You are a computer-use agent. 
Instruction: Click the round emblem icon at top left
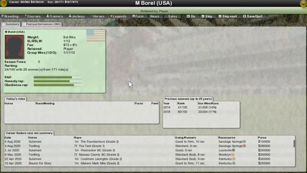(x=3, y=3)
